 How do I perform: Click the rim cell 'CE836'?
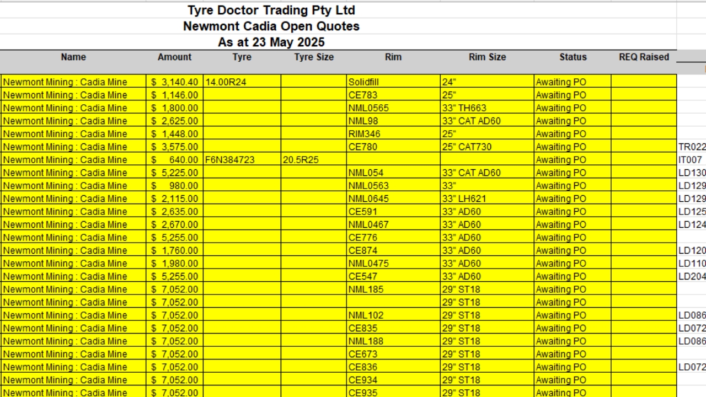click(x=393, y=367)
